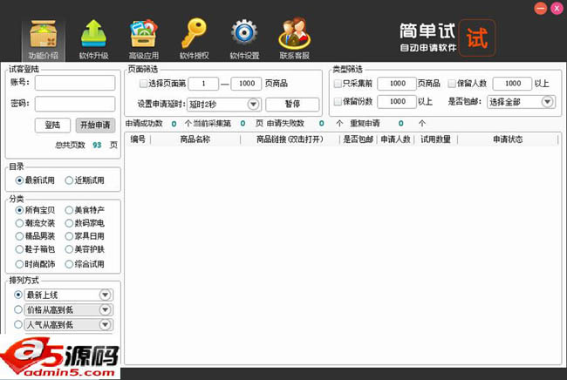Click the 只采集前 pages number field
This screenshot has height=380, width=567.
click(x=397, y=84)
